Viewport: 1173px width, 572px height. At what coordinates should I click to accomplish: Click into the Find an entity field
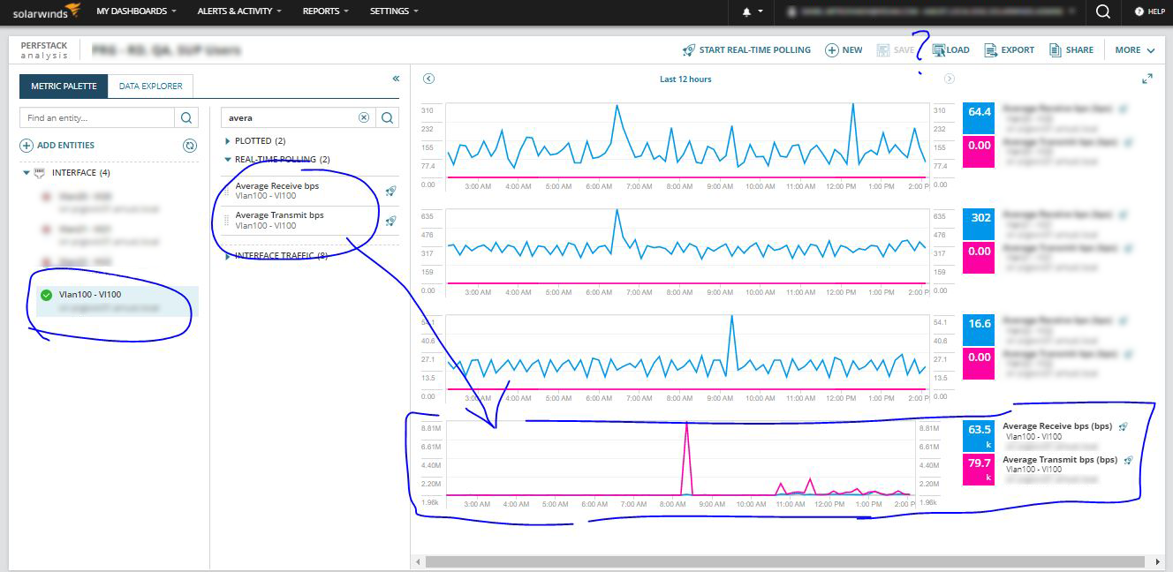(x=98, y=117)
